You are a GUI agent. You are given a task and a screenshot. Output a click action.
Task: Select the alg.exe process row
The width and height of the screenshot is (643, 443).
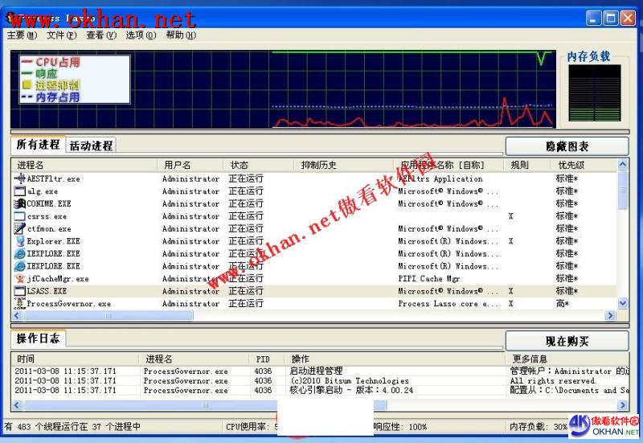click(x=314, y=191)
